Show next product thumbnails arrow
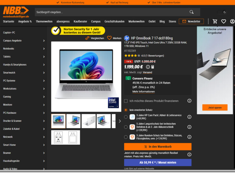The width and height of the screenshot is (235, 173). (x=120, y=121)
